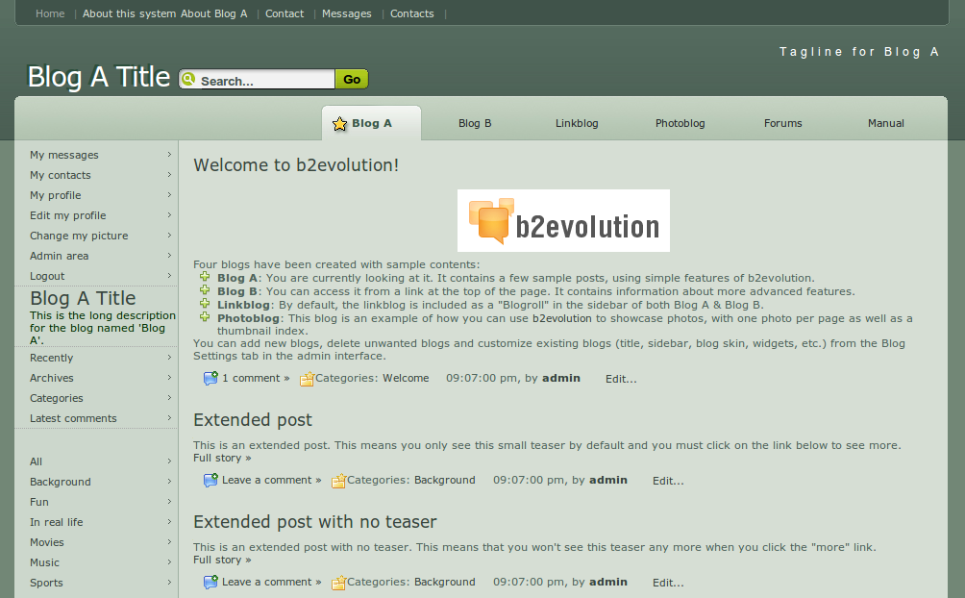Click Edit... on the Welcome post
This screenshot has height=598, width=965.
coord(621,379)
